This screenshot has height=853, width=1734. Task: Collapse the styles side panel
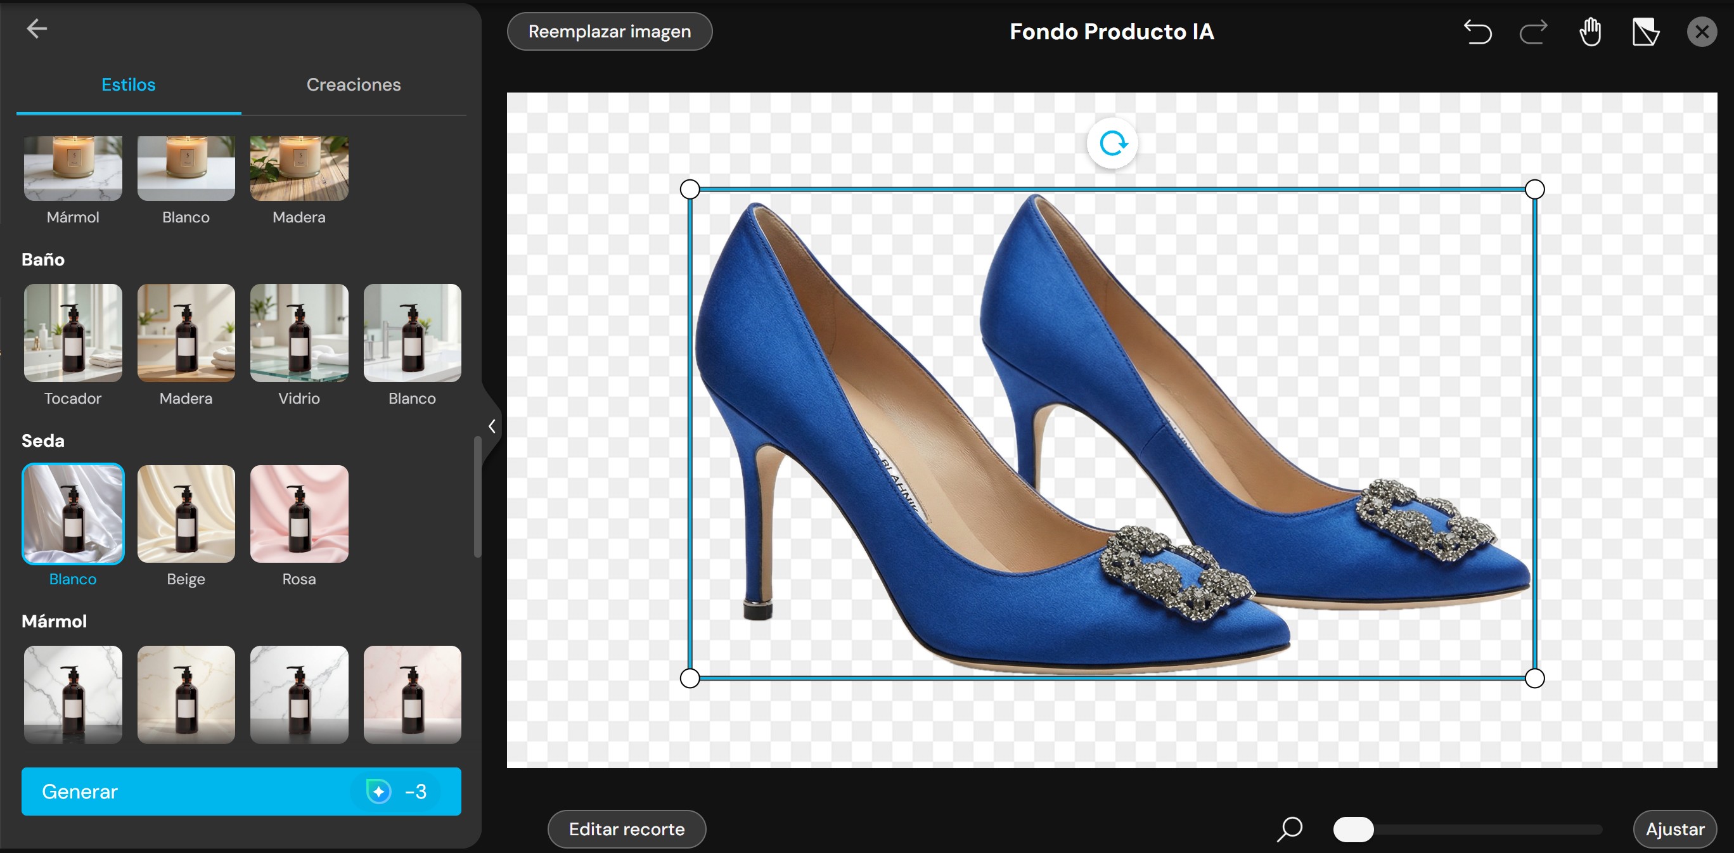[492, 426]
